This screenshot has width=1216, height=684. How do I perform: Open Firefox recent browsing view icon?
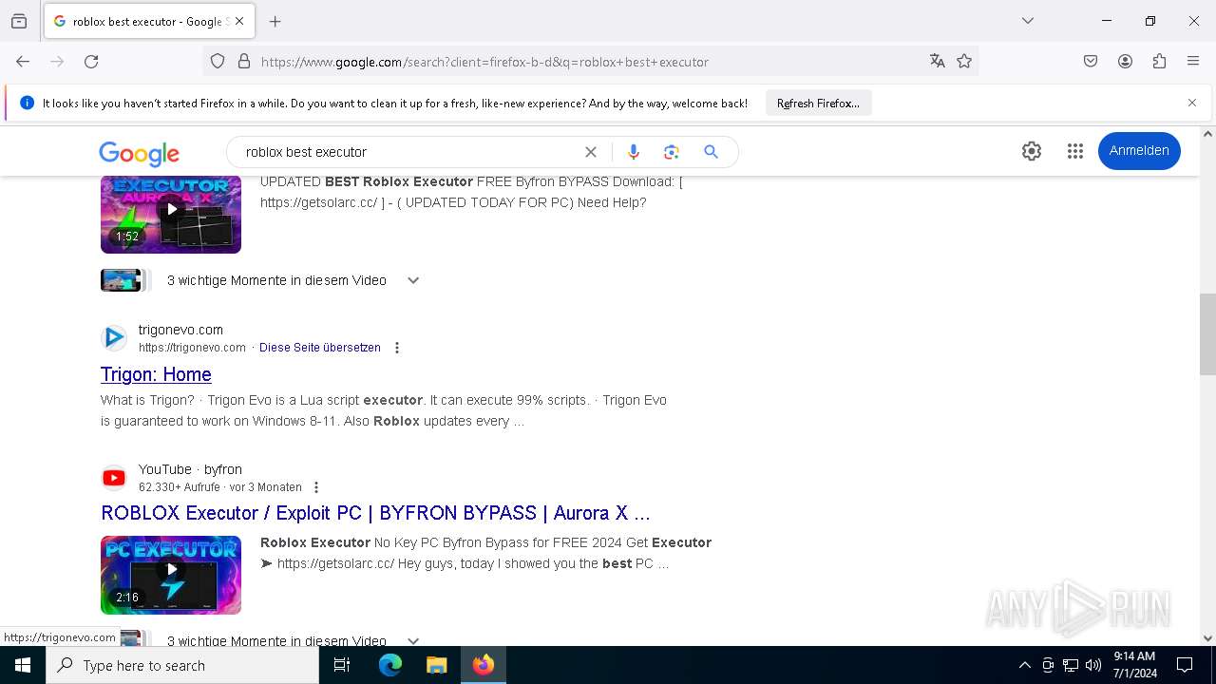click(19, 21)
